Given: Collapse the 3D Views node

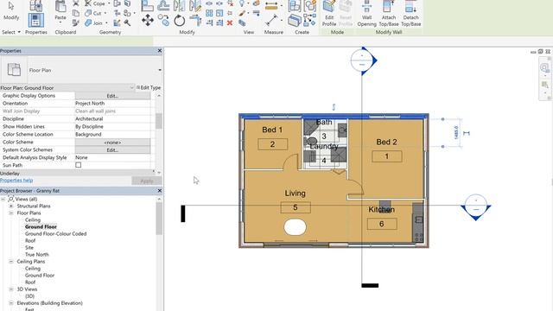Looking at the screenshot, I should pos(11,289).
